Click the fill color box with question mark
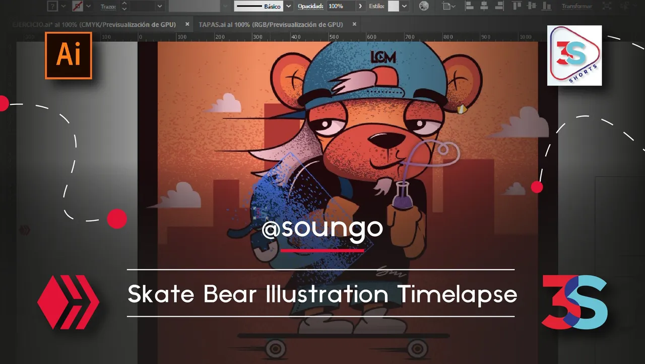 (x=52, y=6)
